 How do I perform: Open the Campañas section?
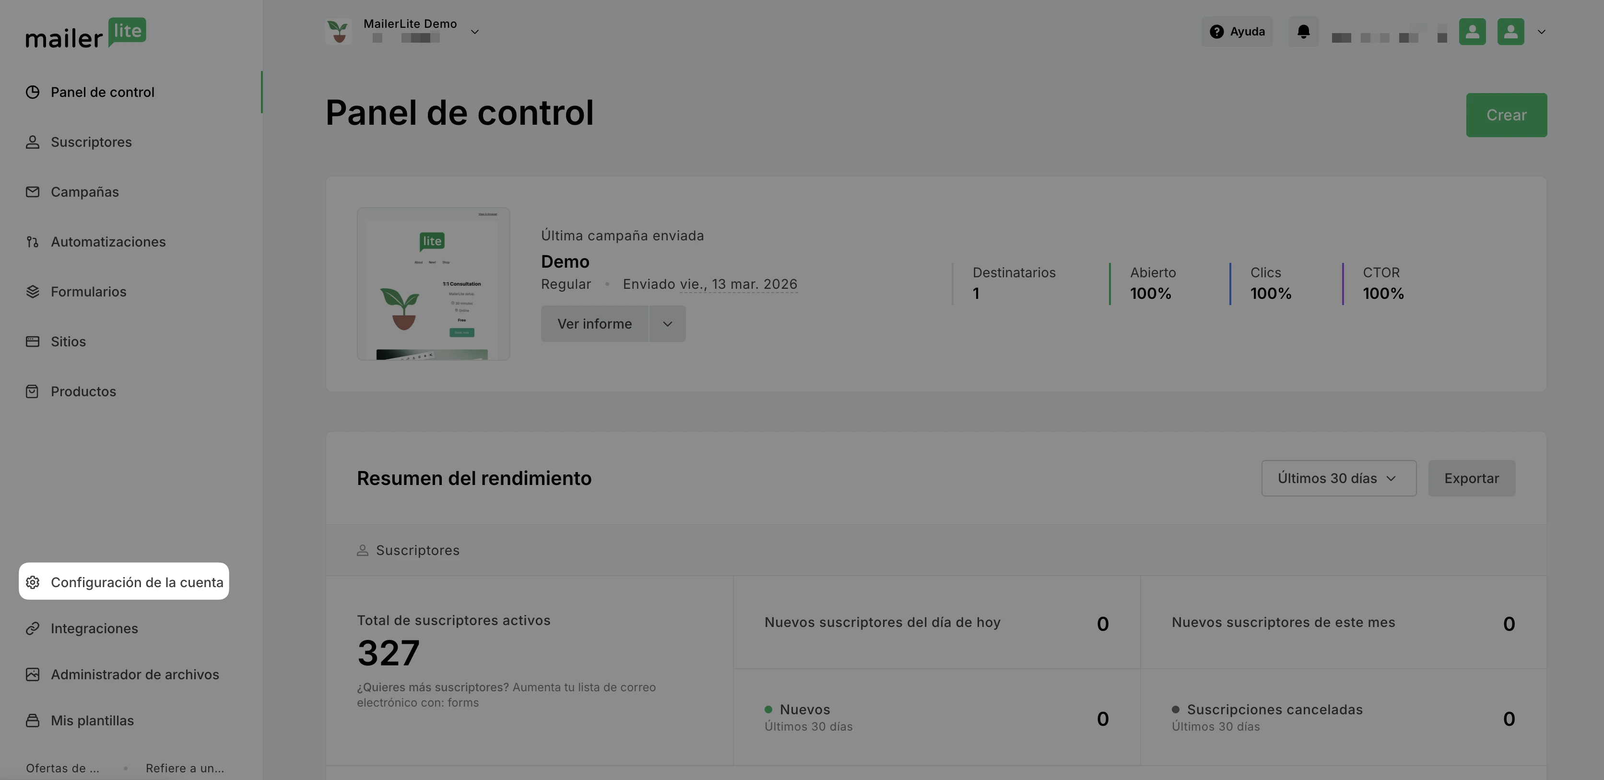pos(85,192)
